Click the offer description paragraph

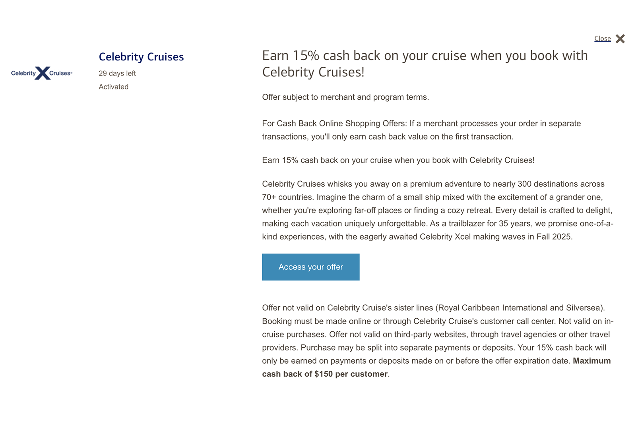point(437,210)
